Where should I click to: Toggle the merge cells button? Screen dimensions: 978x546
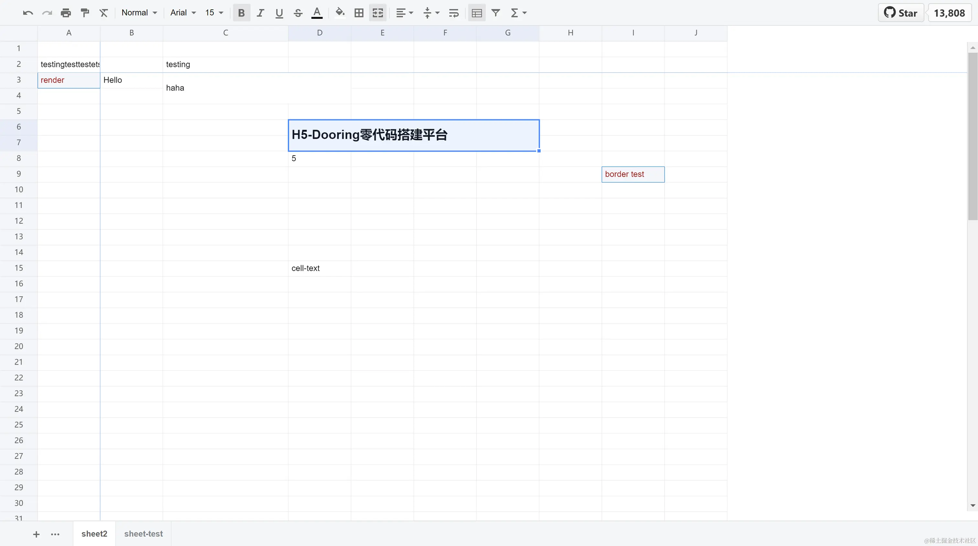[378, 13]
